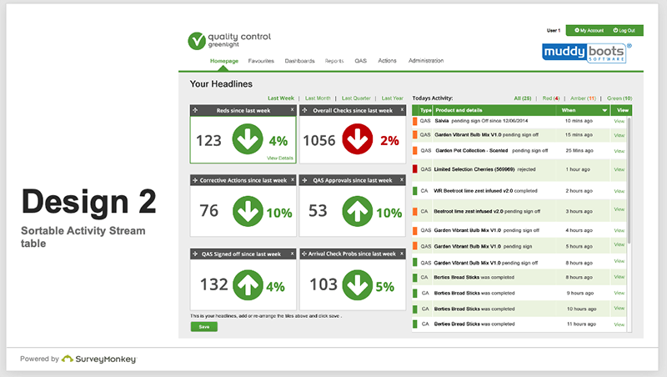Click the muddy boots software logo
This screenshot has width=667, height=377.
click(x=587, y=52)
